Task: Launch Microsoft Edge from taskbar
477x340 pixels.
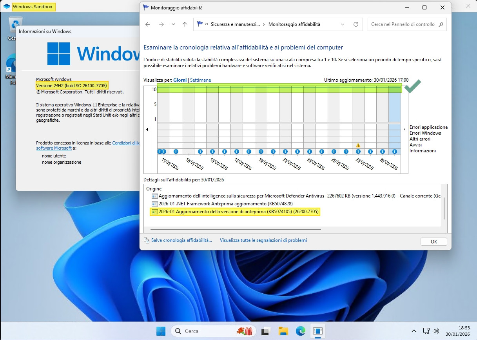Action: coord(300,331)
